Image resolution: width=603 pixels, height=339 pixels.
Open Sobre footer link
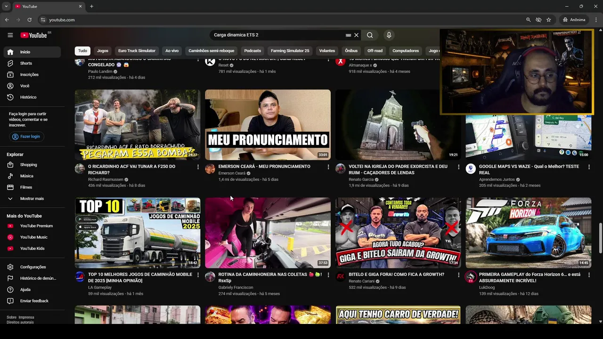click(x=11, y=317)
